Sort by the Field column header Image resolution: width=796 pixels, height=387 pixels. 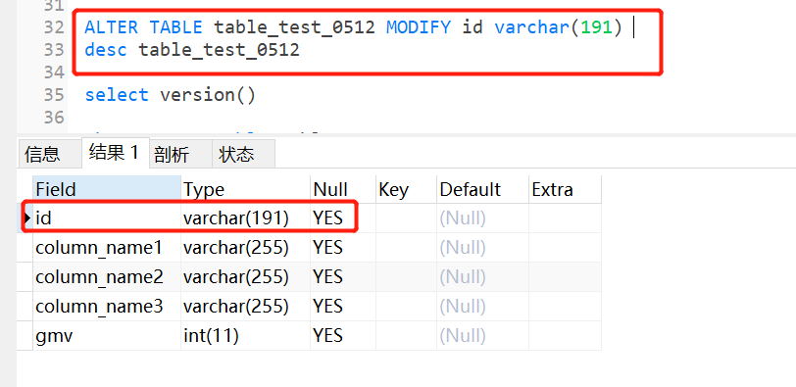[107, 189]
